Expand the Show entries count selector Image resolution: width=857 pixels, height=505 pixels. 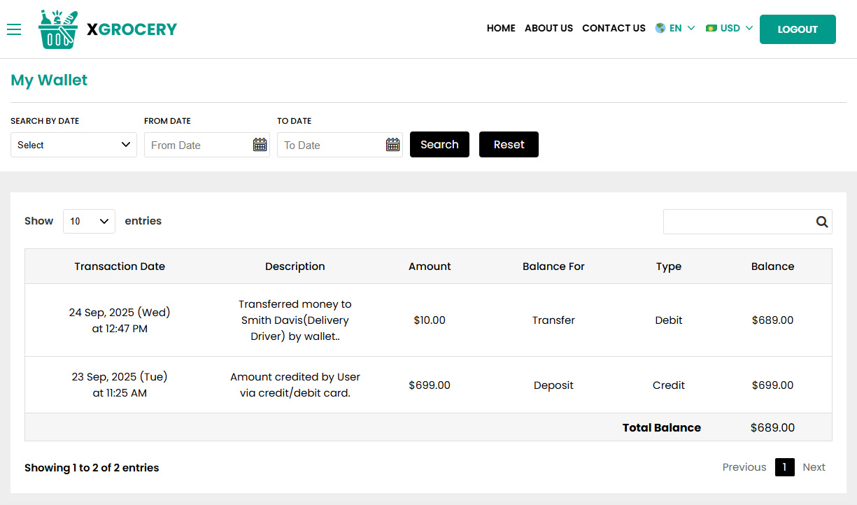[89, 221]
